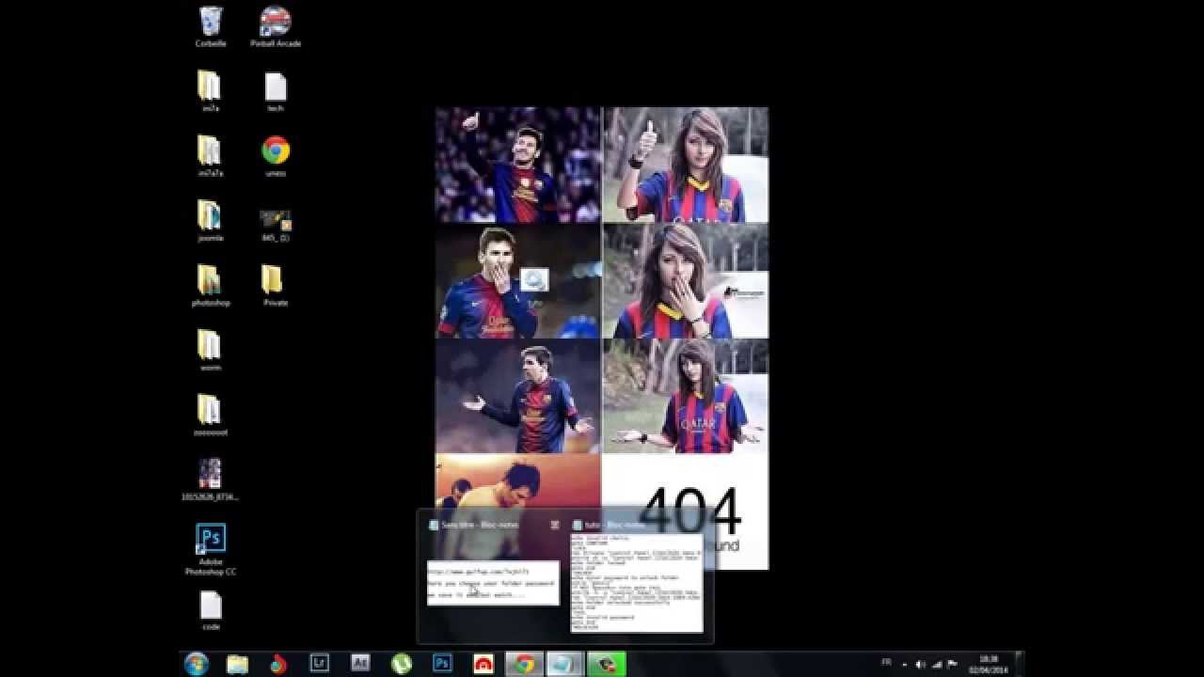The width and height of the screenshot is (1204, 677).
Task: Select the Private folder on desktop
Action: pos(275,286)
